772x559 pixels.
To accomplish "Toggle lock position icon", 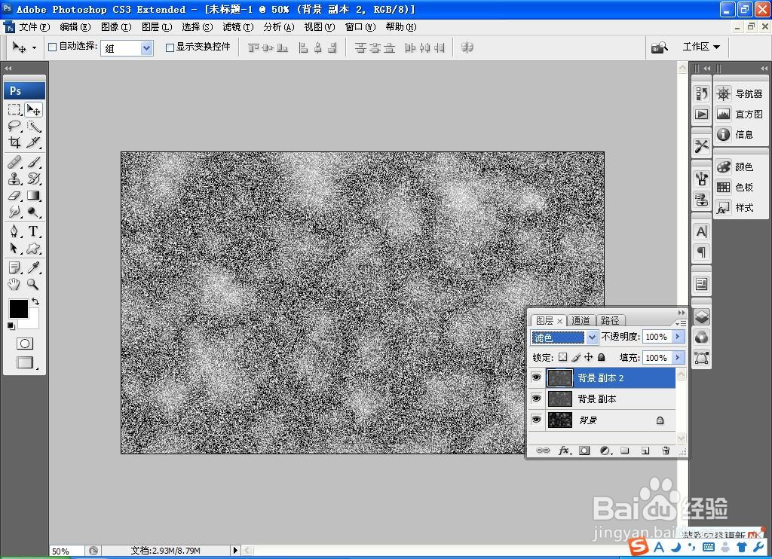I will (x=588, y=357).
